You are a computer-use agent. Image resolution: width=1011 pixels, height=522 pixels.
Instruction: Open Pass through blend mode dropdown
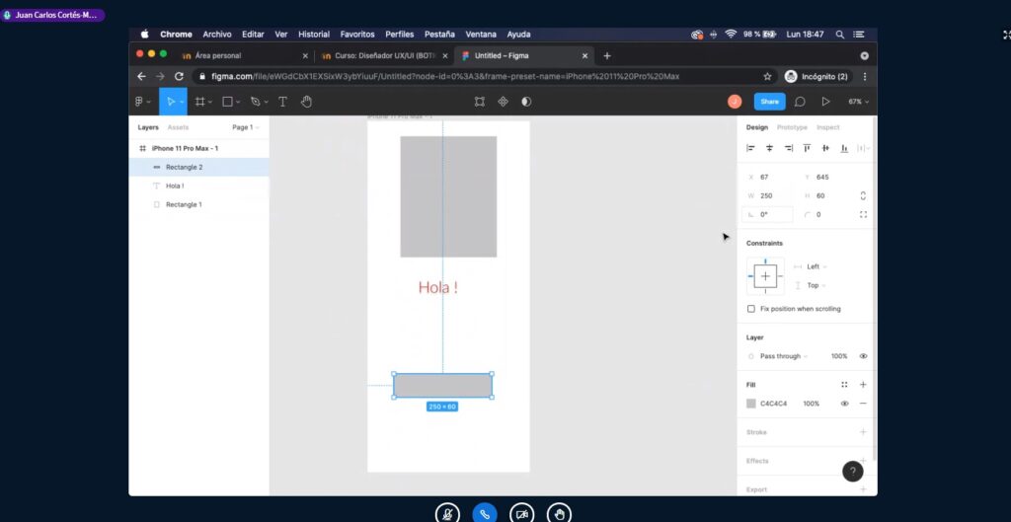click(783, 356)
